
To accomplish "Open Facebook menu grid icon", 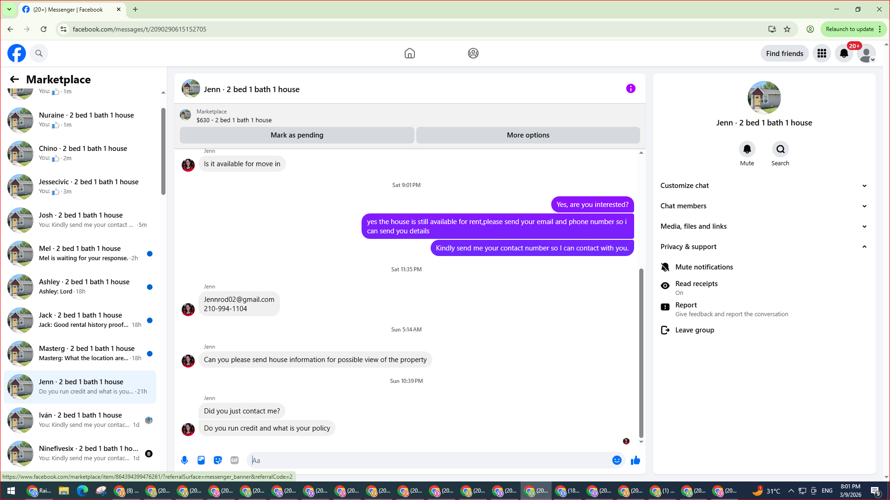I will tap(822, 53).
